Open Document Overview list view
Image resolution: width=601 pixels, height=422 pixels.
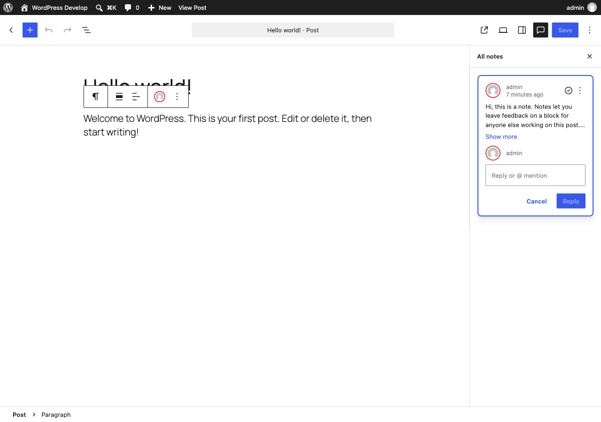86,30
